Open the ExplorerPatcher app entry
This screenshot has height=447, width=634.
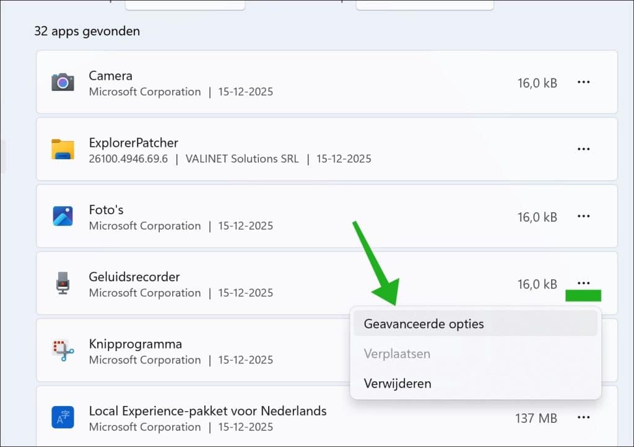click(248, 149)
